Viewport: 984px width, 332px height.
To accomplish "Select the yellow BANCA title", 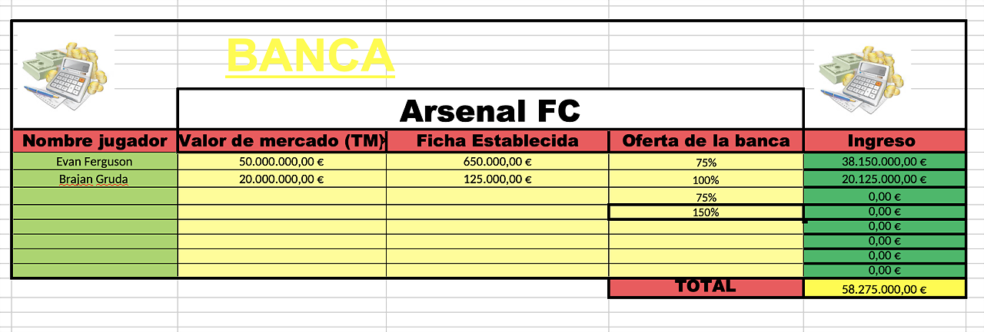I will (x=311, y=56).
